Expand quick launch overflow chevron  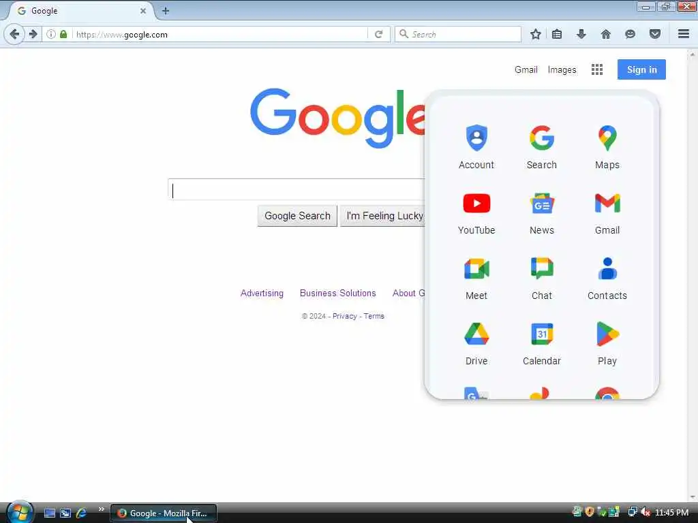click(x=101, y=509)
